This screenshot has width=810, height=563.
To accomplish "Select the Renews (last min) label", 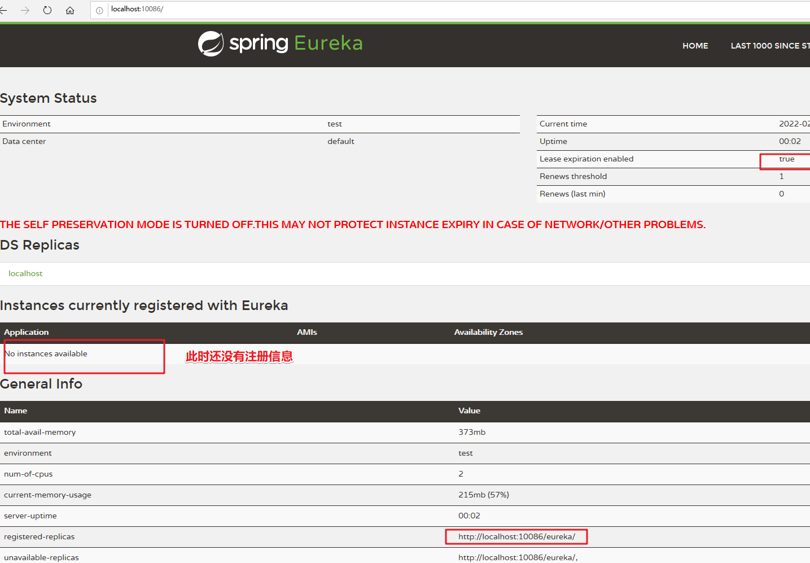I will [572, 194].
